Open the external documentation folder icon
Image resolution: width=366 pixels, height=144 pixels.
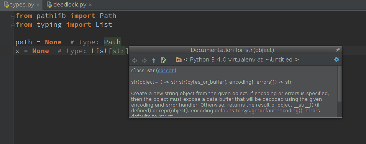pyautogui.click(x=179, y=60)
